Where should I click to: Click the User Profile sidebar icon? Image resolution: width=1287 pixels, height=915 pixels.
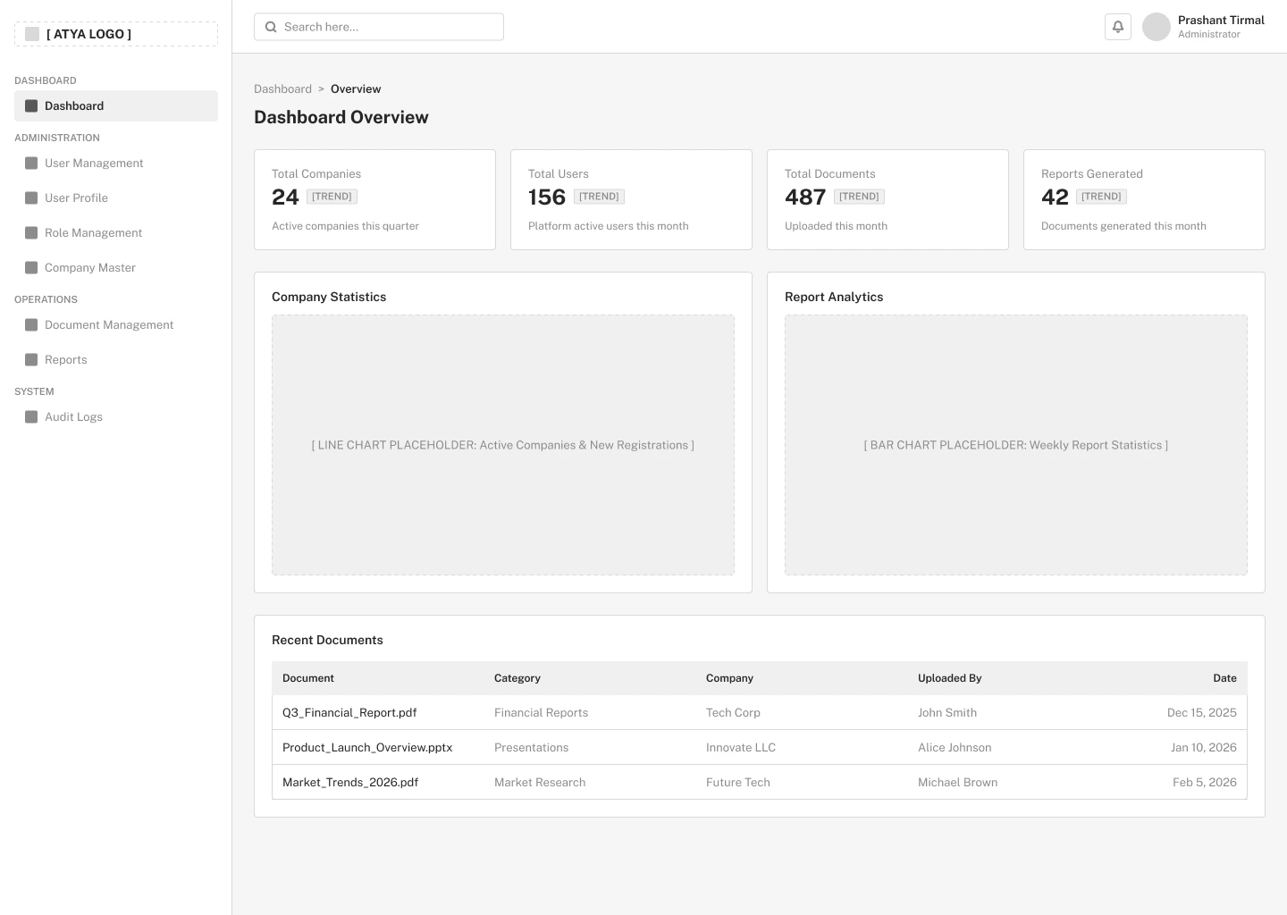(x=31, y=197)
